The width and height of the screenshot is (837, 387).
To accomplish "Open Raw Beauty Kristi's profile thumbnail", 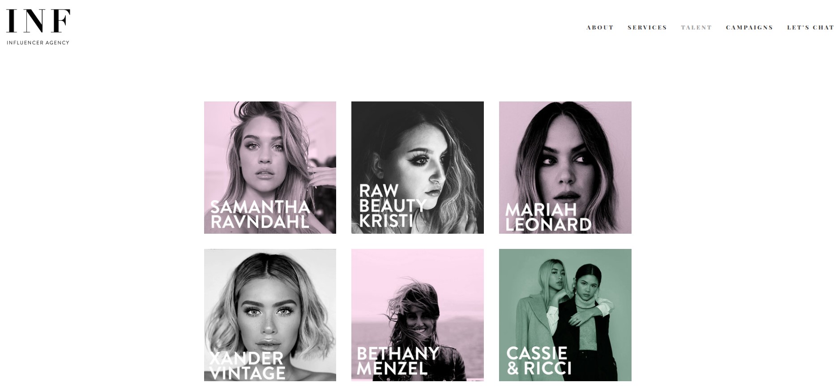I will [418, 168].
